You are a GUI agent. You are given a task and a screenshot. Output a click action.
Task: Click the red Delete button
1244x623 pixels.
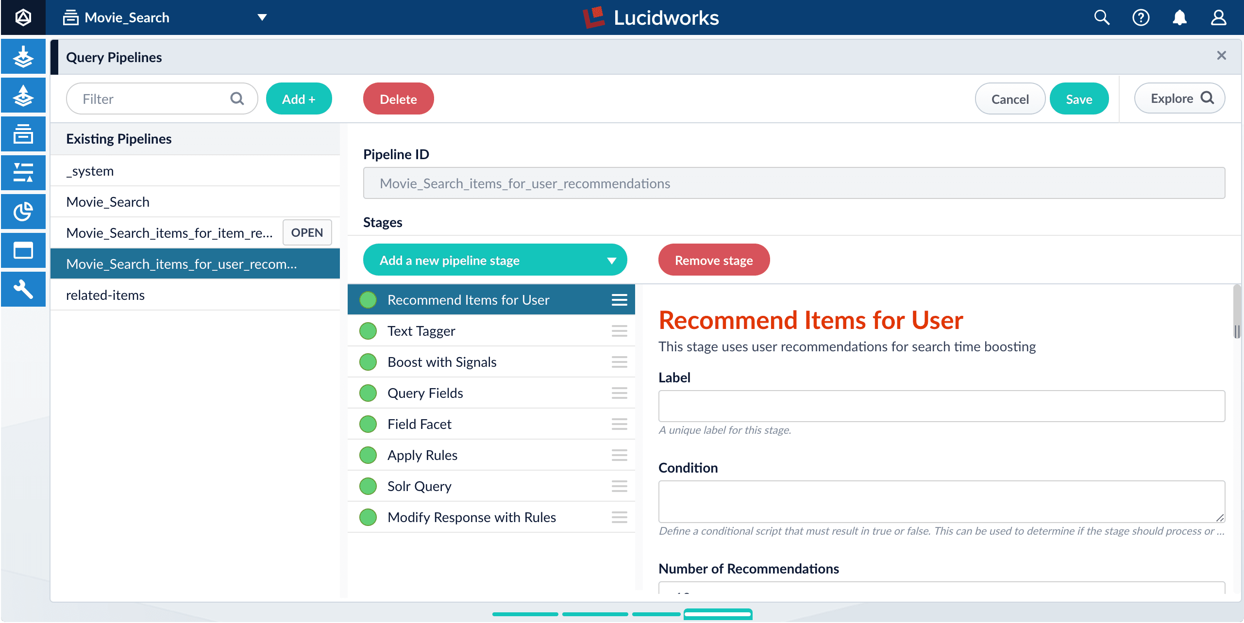[398, 99]
